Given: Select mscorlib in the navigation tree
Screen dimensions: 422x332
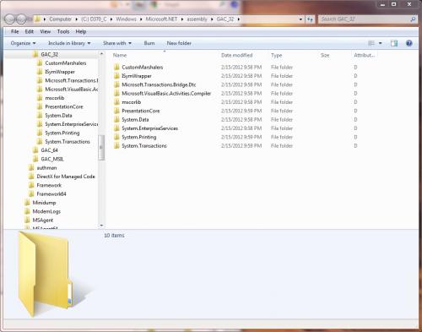Looking at the screenshot, I should 55,98.
